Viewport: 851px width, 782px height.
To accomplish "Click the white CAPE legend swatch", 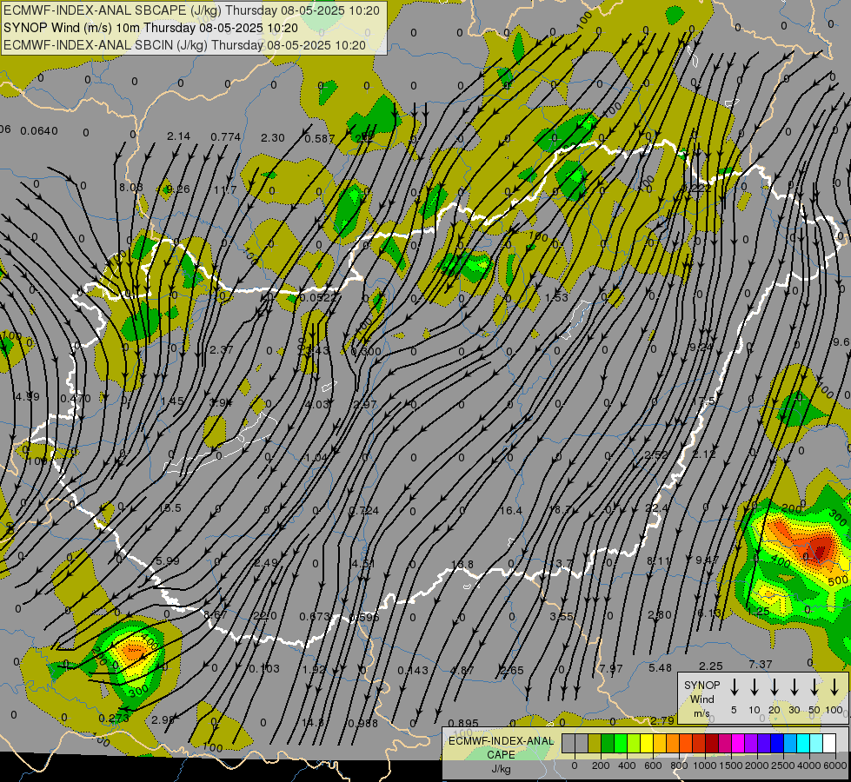I will click(x=828, y=744).
